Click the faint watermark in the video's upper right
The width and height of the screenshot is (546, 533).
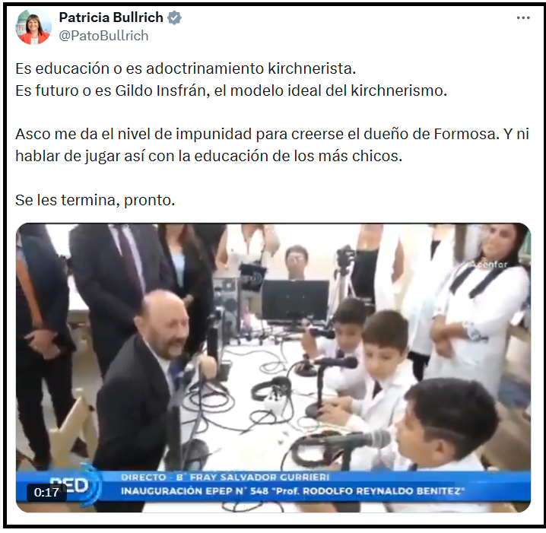[489, 265]
